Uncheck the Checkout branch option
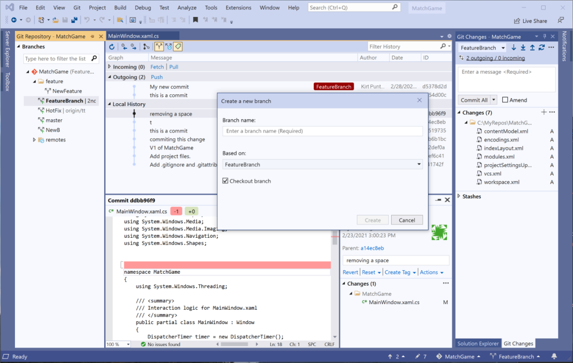 point(224,181)
